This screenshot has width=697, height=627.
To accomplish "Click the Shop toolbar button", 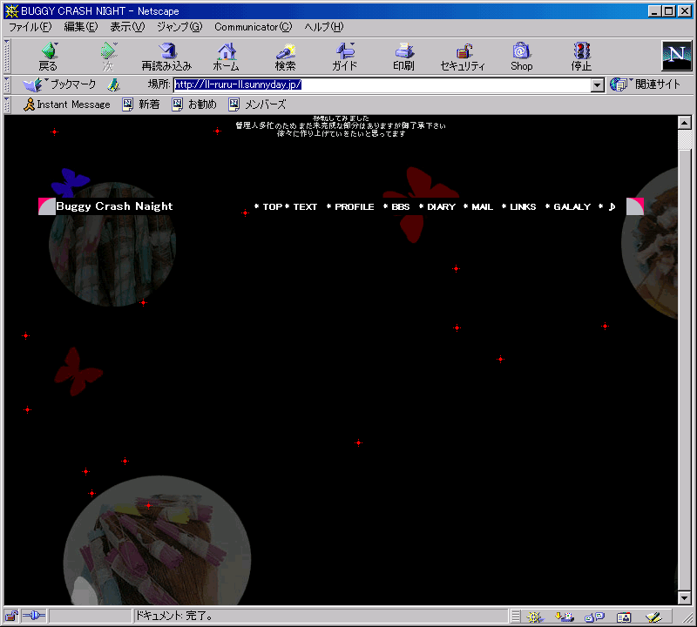I will [521, 57].
